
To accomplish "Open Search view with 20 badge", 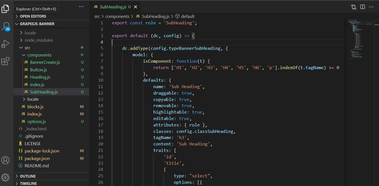I will pyautogui.click(x=6, y=27).
